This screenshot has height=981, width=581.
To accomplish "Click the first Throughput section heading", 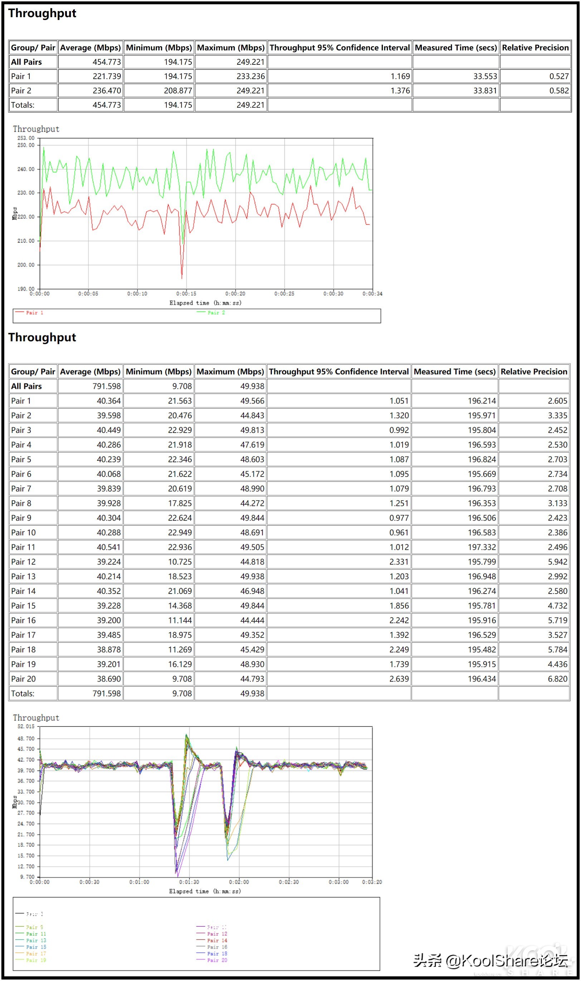I will [41, 13].
